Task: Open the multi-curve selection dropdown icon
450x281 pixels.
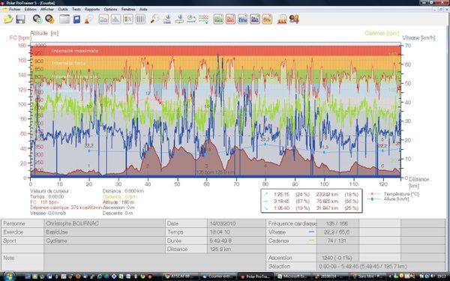Action: tap(203, 19)
